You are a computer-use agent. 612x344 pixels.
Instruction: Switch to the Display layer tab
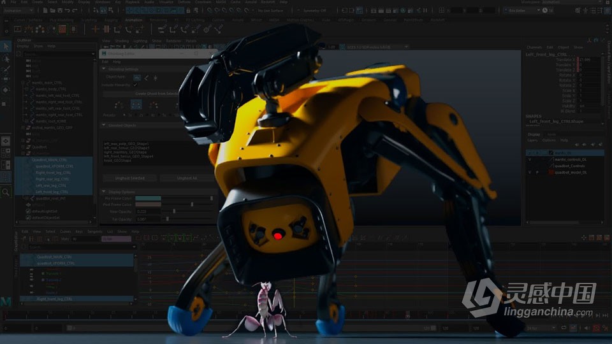534,134
